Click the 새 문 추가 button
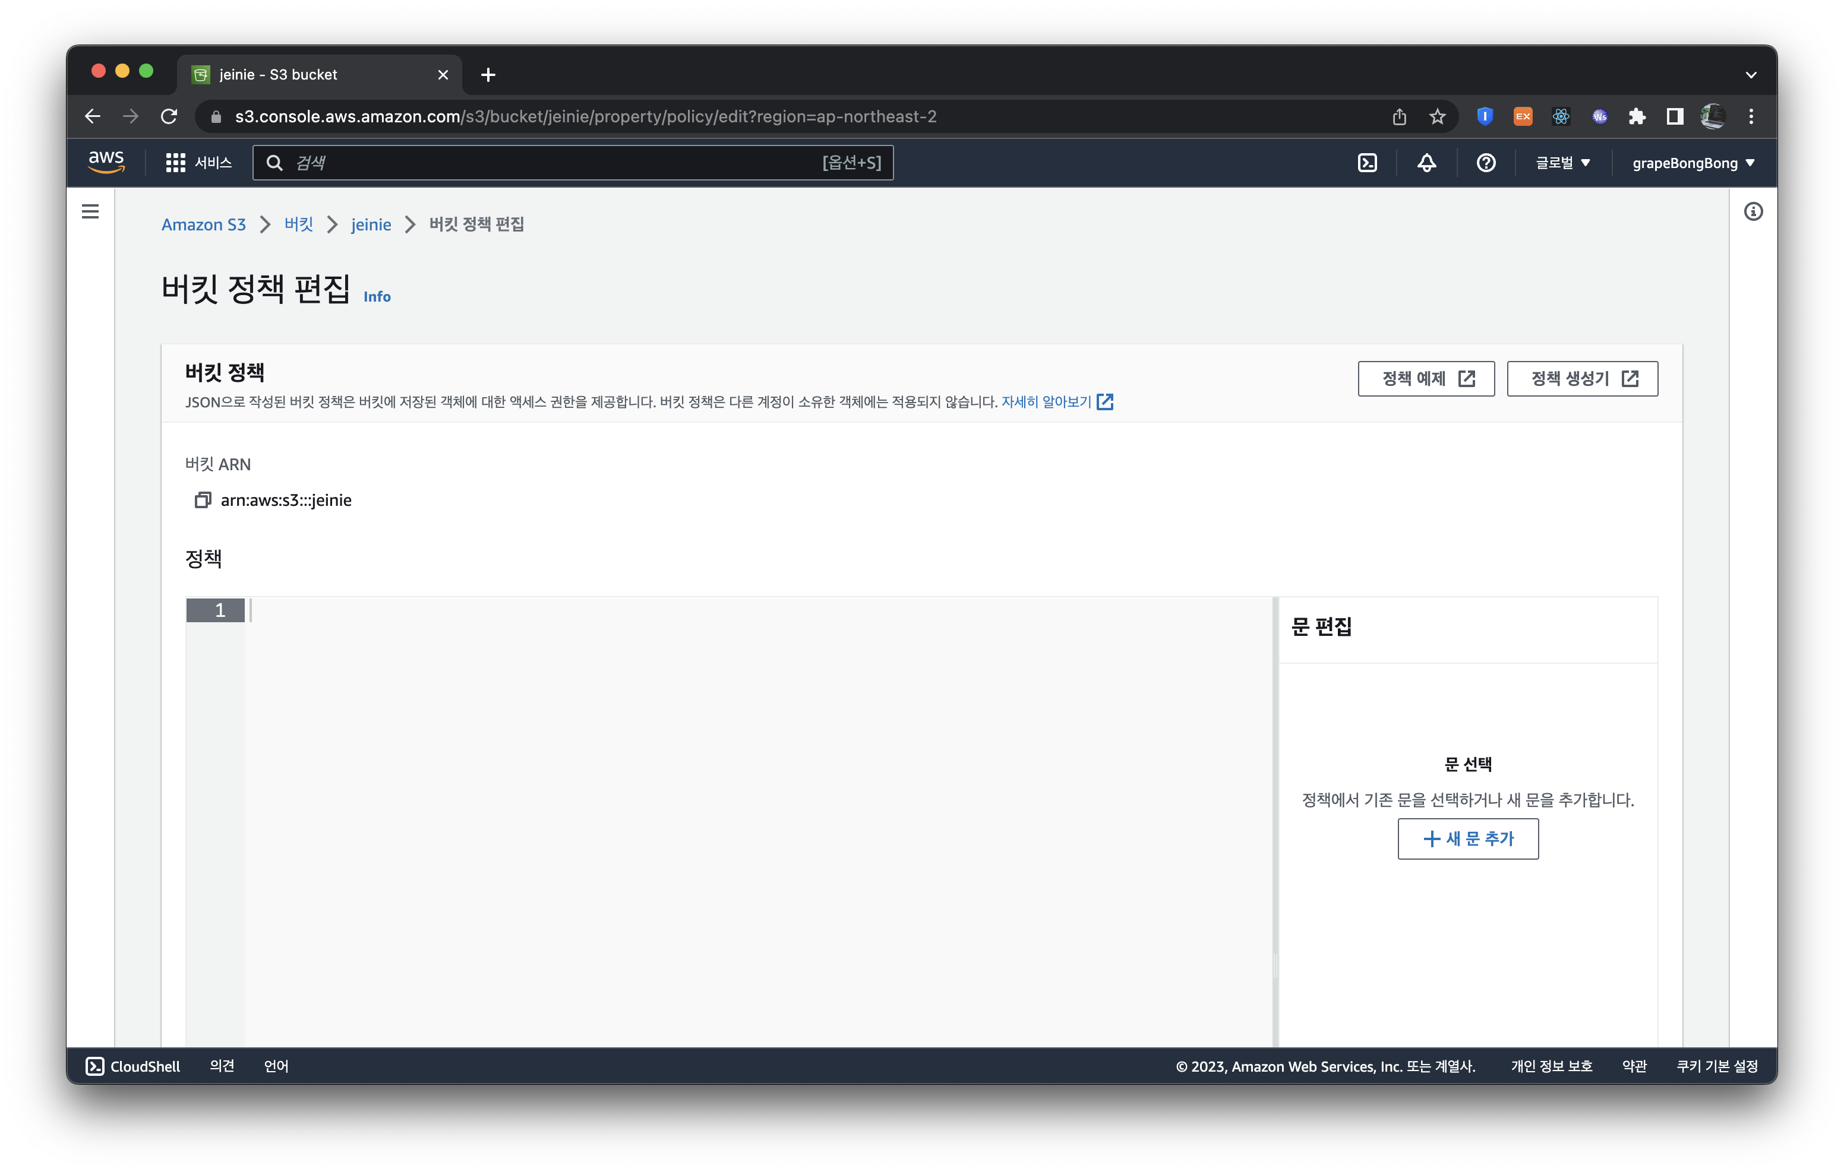 (1467, 839)
